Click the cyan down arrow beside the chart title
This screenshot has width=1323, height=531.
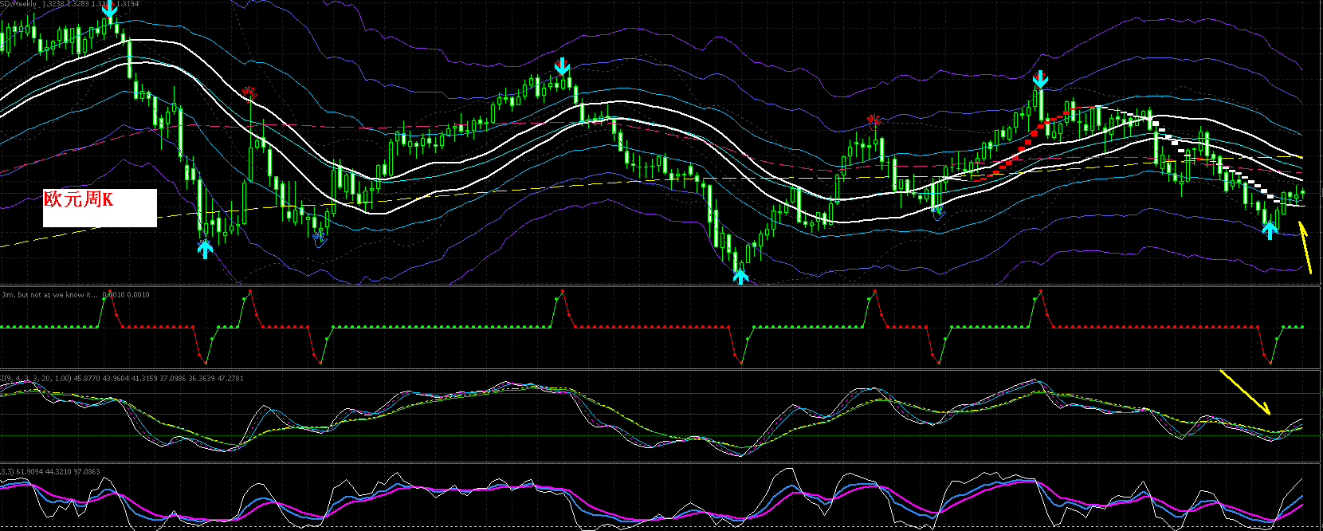tap(110, 10)
